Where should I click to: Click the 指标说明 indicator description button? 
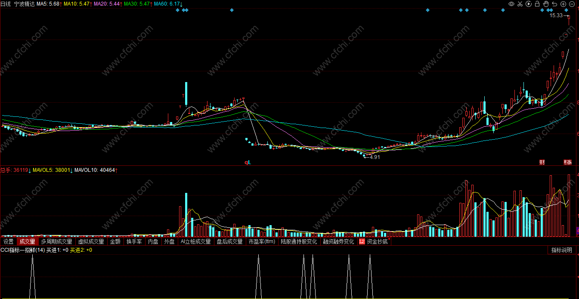click(562, 250)
